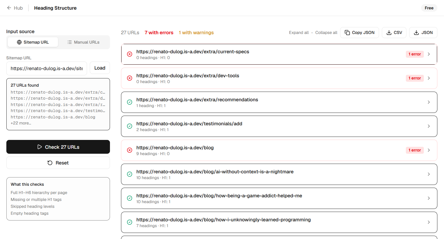Click the red error icon beside dev-tools URL

pos(130,78)
